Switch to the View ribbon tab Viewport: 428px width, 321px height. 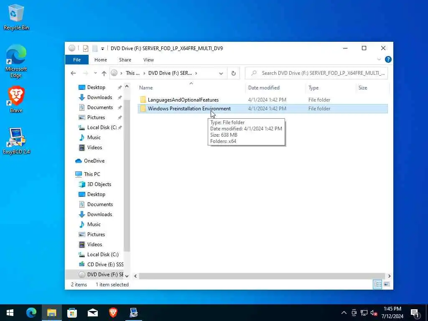point(148,59)
